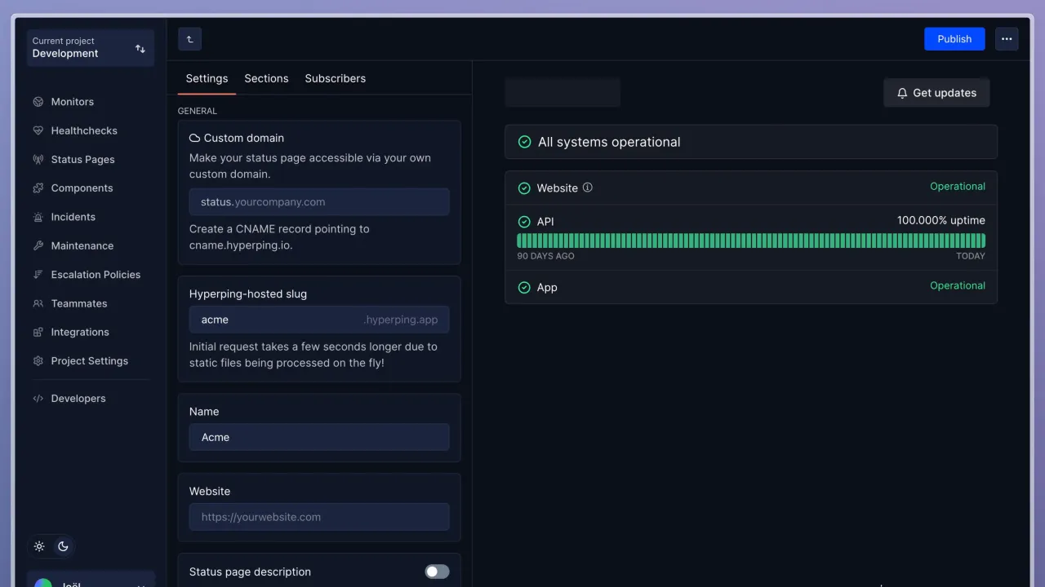Enable the Status page description toggle

[x=437, y=572]
